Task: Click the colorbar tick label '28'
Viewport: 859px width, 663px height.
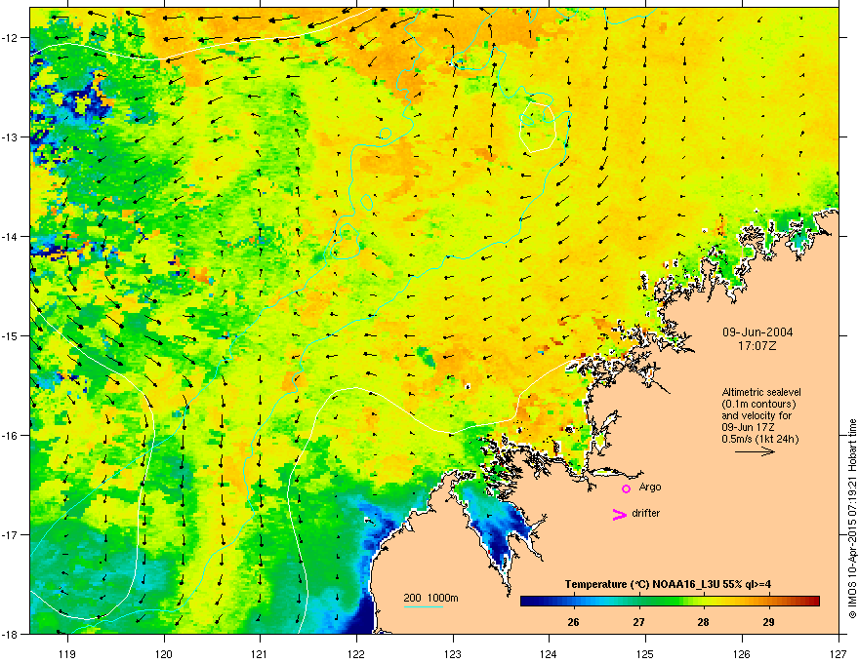Action: [x=704, y=622]
